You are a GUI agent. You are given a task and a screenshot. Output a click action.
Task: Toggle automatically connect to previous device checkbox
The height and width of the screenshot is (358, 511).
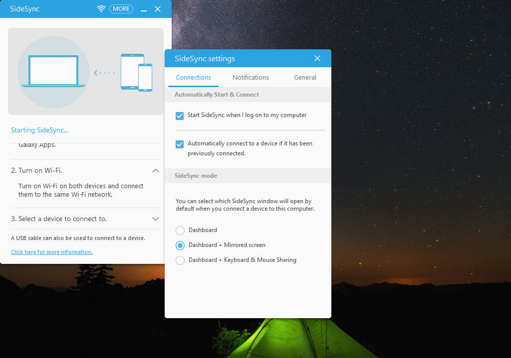click(x=180, y=144)
